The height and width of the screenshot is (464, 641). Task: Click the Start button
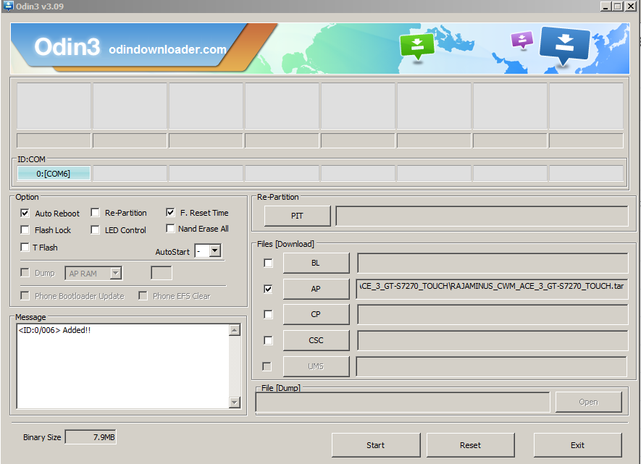(x=376, y=444)
